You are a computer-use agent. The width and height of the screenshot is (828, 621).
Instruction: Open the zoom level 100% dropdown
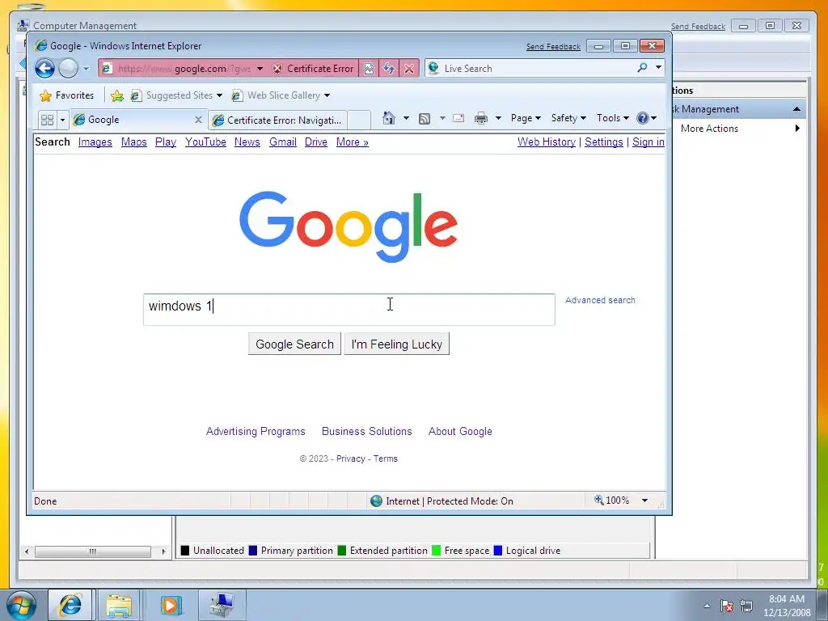pyautogui.click(x=644, y=501)
